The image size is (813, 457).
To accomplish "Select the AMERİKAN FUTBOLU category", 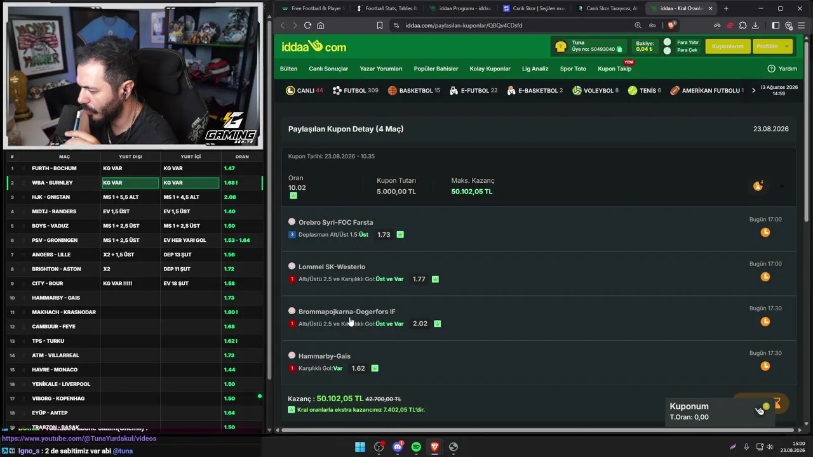I will [x=706, y=91].
